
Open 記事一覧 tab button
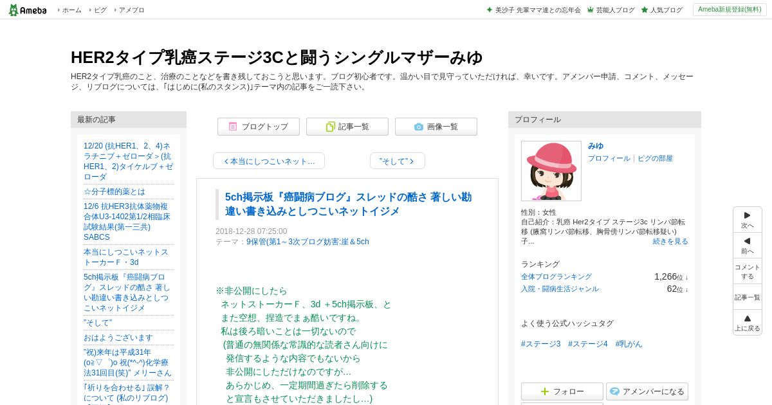pos(347,127)
